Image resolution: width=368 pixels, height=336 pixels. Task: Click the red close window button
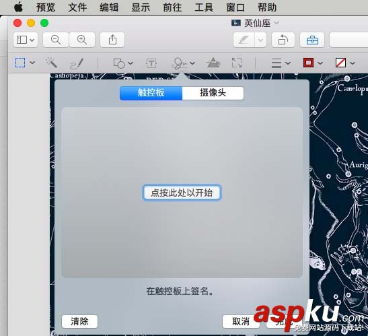tap(17, 23)
